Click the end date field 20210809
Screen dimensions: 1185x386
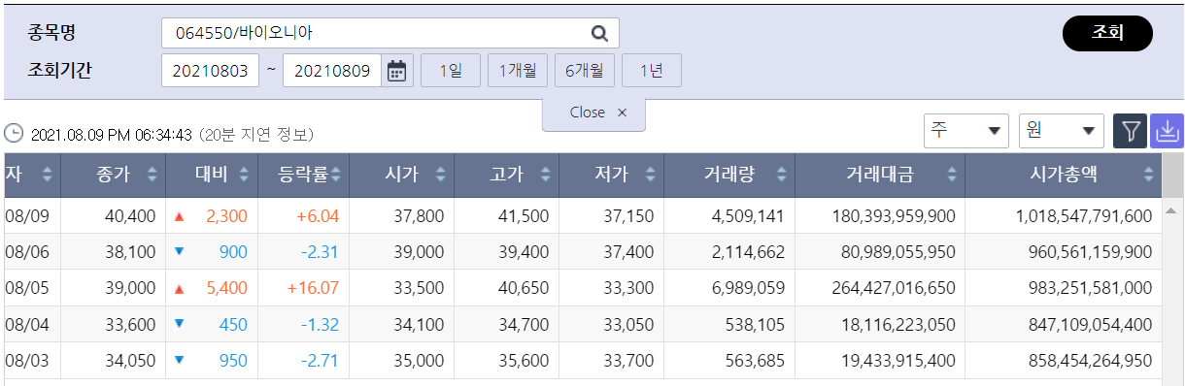pyautogui.click(x=332, y=71)
